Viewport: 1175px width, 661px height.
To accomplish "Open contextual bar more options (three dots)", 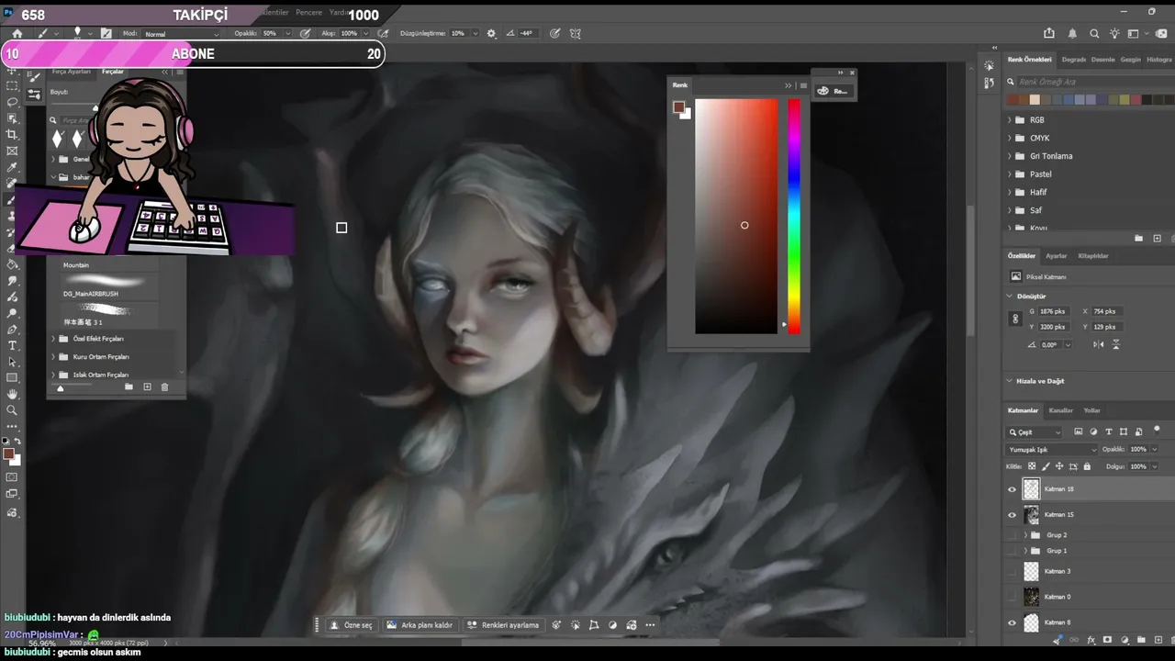I will 651,625.
